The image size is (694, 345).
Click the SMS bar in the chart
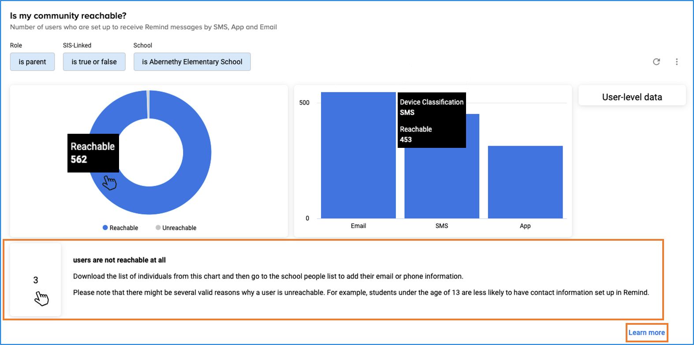tap(442, 183)
